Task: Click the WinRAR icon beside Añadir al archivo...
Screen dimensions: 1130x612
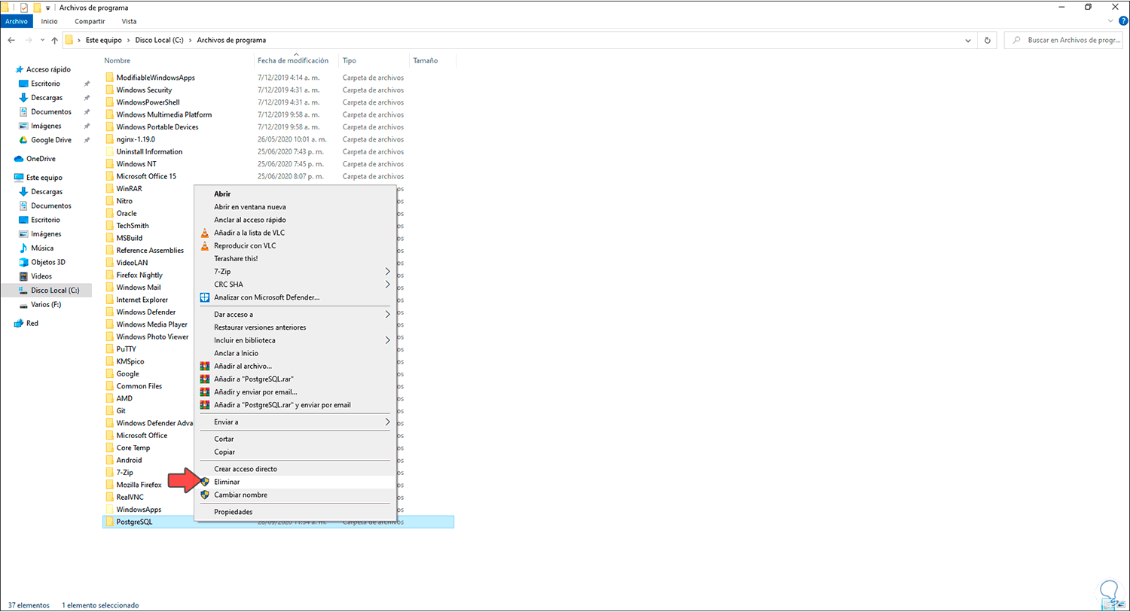Action: (204, 366)
